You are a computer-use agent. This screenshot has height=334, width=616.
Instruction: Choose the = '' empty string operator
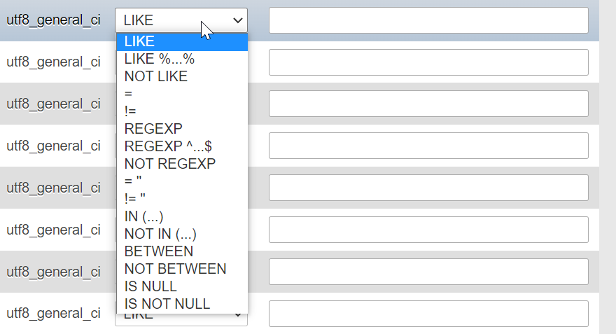182,181
